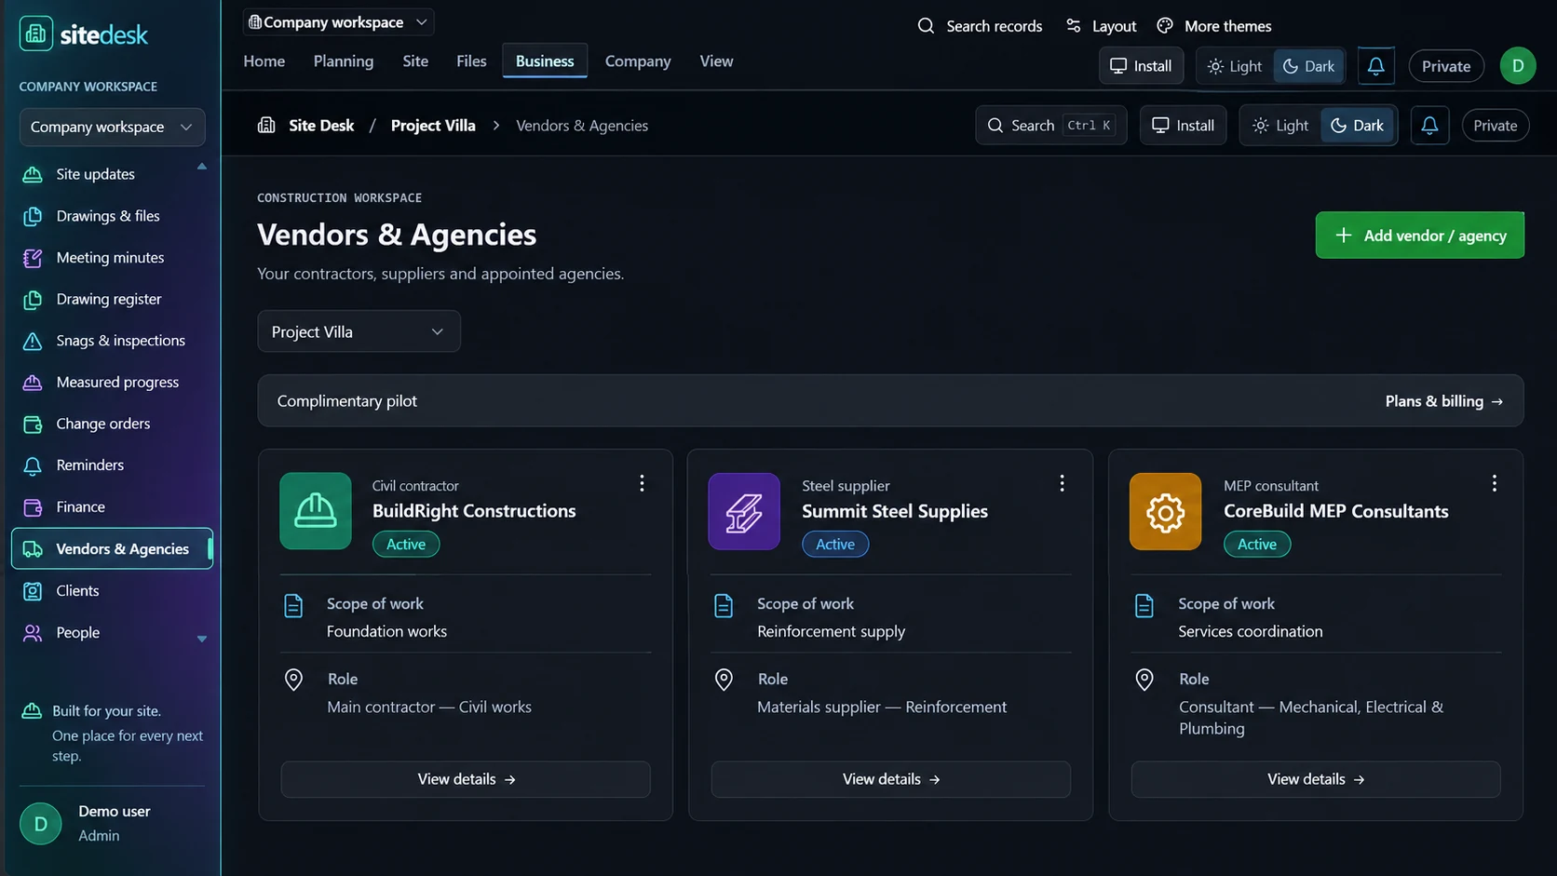
Task: Toggle the Private button in top bar
Action: (x=1445, y=66)
